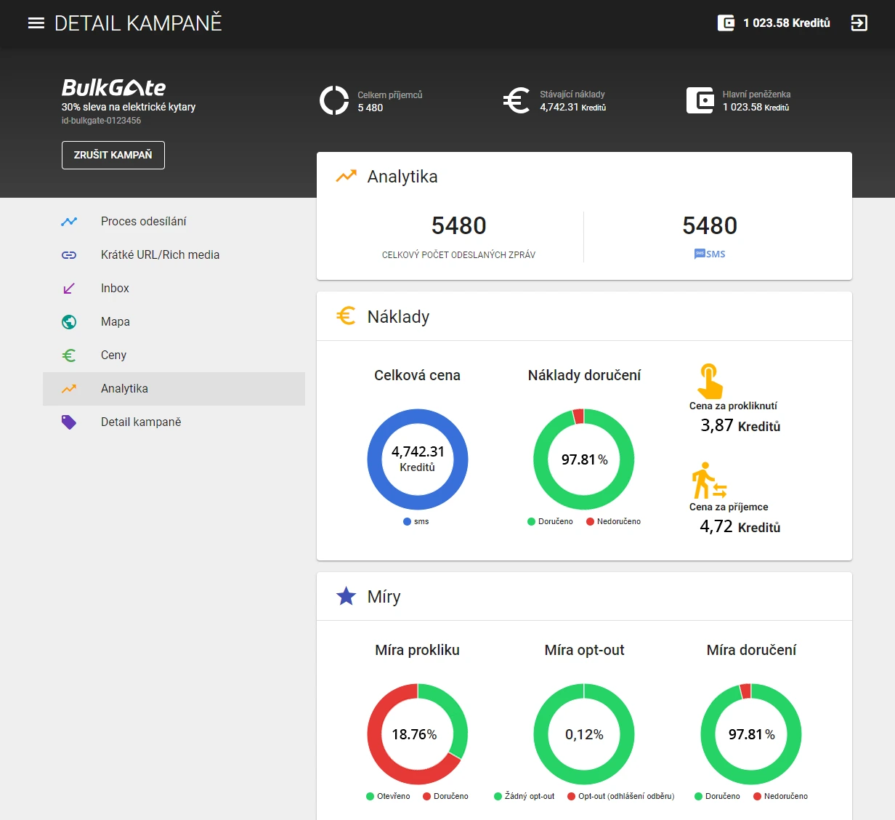Click the Proces odesílání chart icon

[69, 222]
